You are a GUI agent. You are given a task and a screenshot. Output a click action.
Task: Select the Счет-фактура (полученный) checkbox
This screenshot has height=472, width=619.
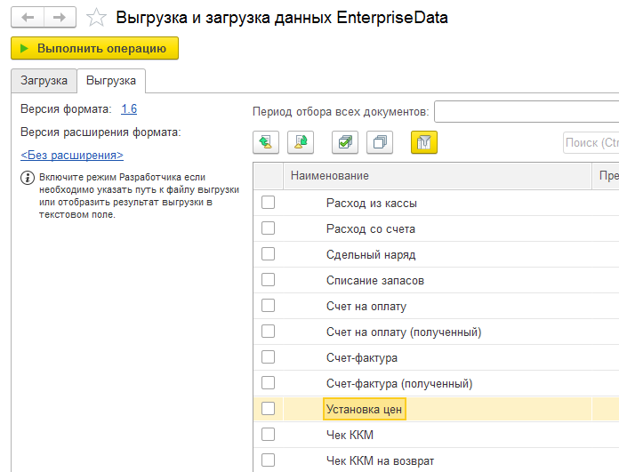(x=268, y=383)
